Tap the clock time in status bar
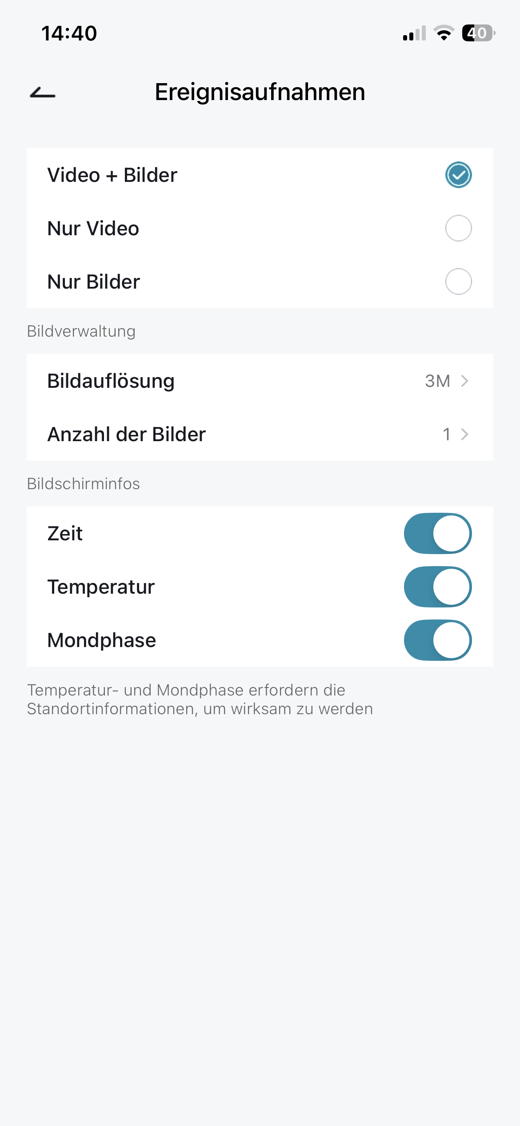Screen dimensions: 520x1126 coord(69,33)
